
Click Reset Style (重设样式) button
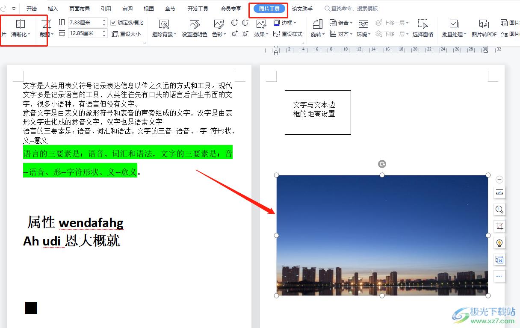coord(288,34)
